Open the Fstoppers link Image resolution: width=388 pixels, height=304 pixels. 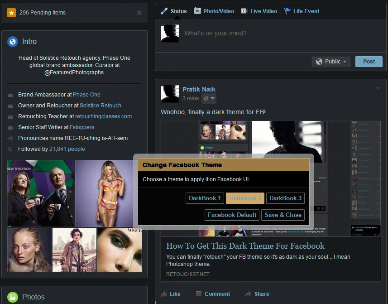coord(82,127)
